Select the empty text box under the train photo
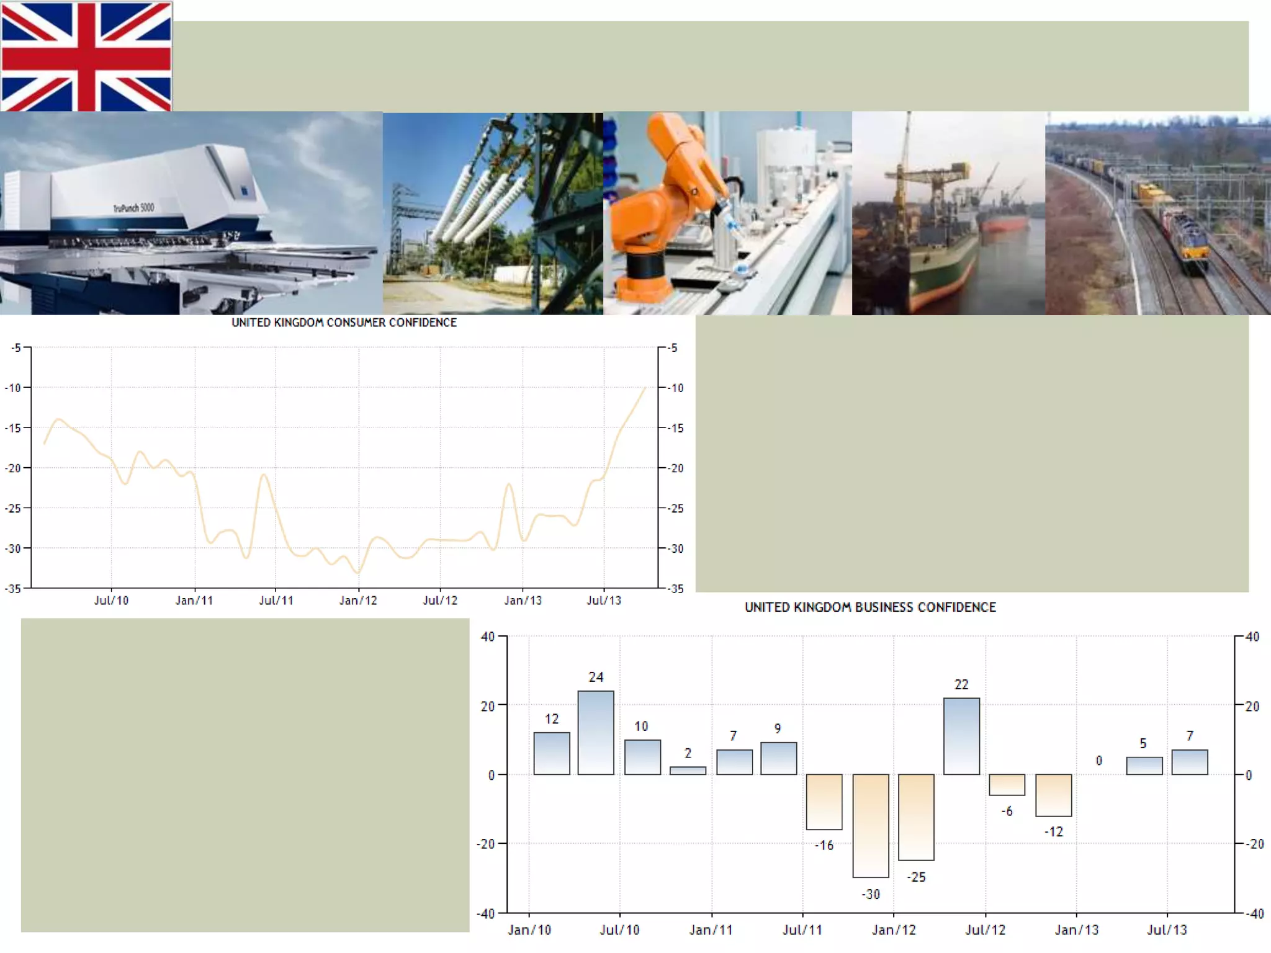 tap(971, 454)
